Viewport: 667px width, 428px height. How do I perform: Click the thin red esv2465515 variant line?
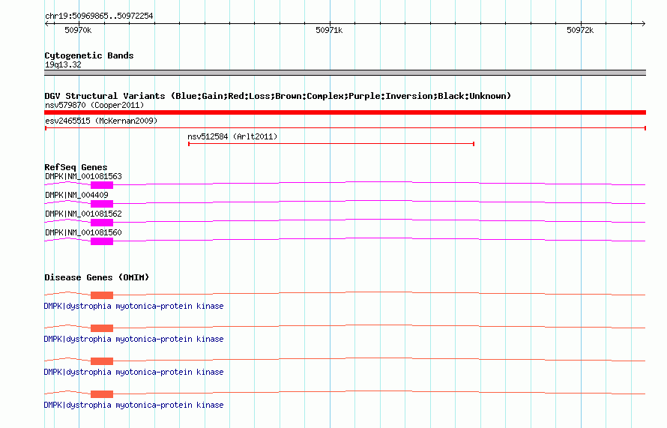345,128
